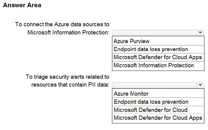Click the 'Microsoft Information Protection:' label text
The height and width of the screenshot is (130, 208).
click(68, 32)
